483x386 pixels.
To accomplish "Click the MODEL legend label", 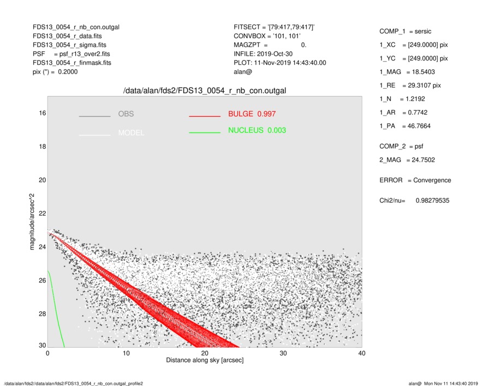I will coord(131,133).
